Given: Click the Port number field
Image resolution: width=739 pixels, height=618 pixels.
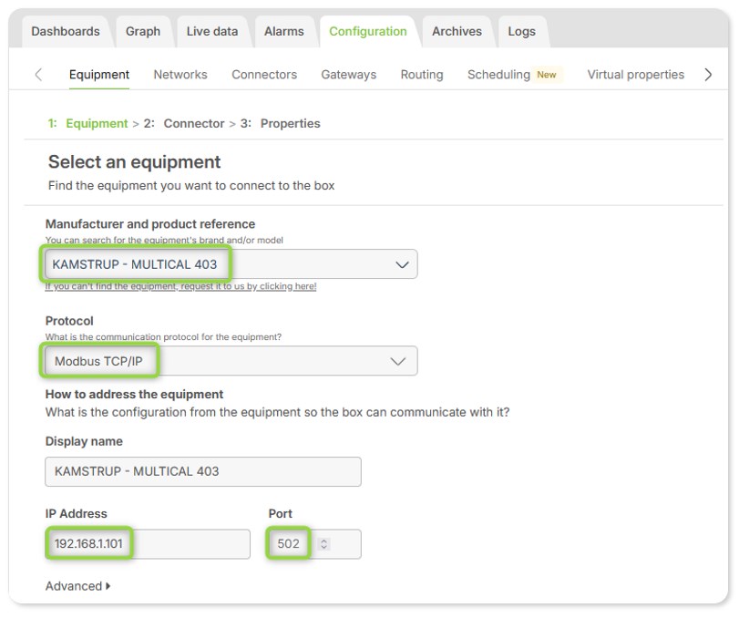Looking at the screenshot, I should [313, 544].
